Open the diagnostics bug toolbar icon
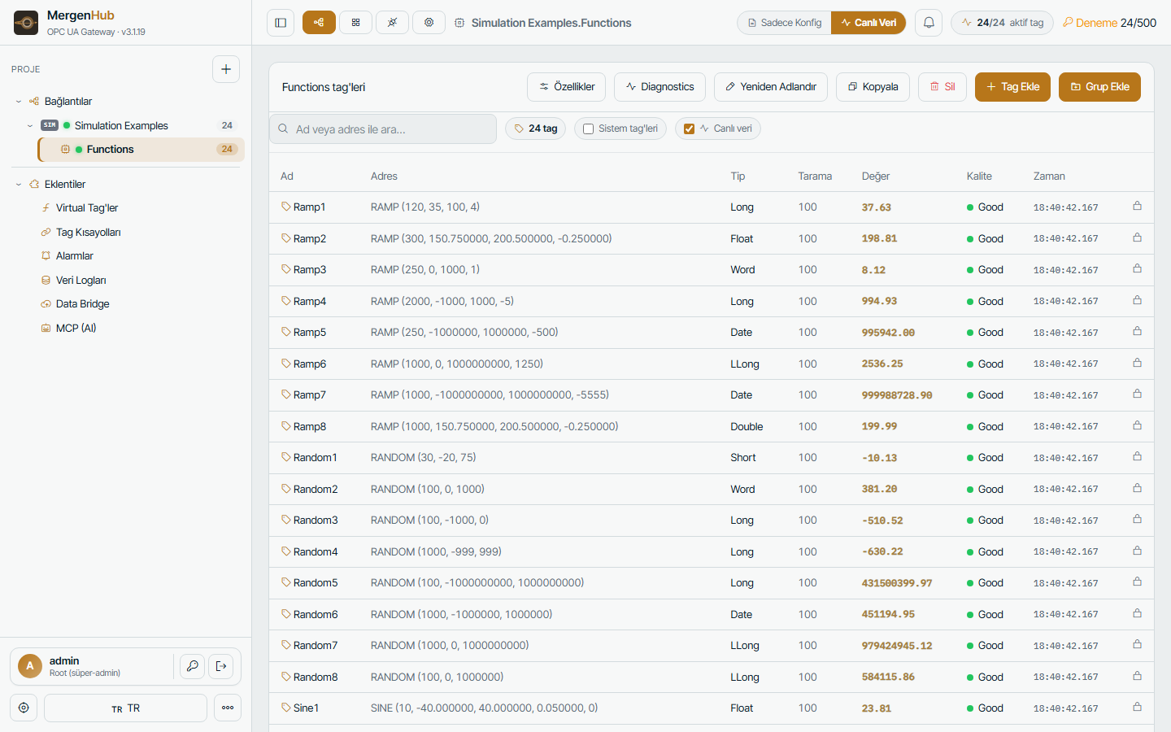 point(392,23)
